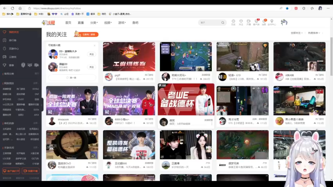
Task: Open the 老WE备战德杯 stream thumbnail
Action: 186,99
